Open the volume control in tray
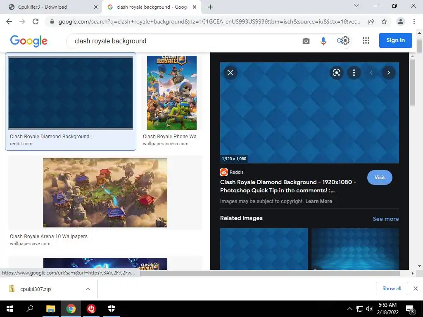 coord(369,309)
